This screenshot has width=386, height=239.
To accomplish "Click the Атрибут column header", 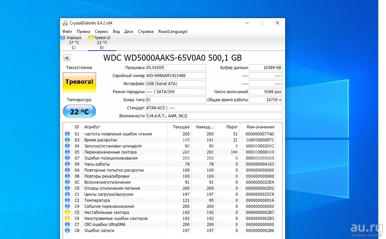I will pyautogui.click(x=125, y=127).
